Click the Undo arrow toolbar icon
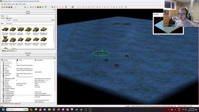 16,7
